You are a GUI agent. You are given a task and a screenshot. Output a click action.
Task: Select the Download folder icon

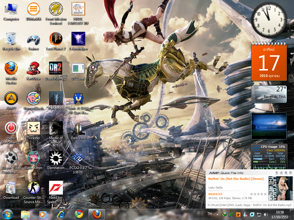pyautogui.click(x=11, y=190)
